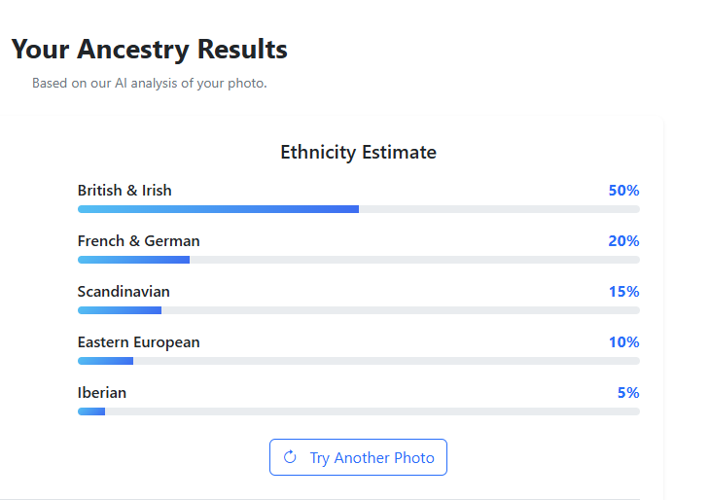The height and width of the screenshot is (500, 709).
Task: Select the Iberian progress bar
Action: point(358,411)
